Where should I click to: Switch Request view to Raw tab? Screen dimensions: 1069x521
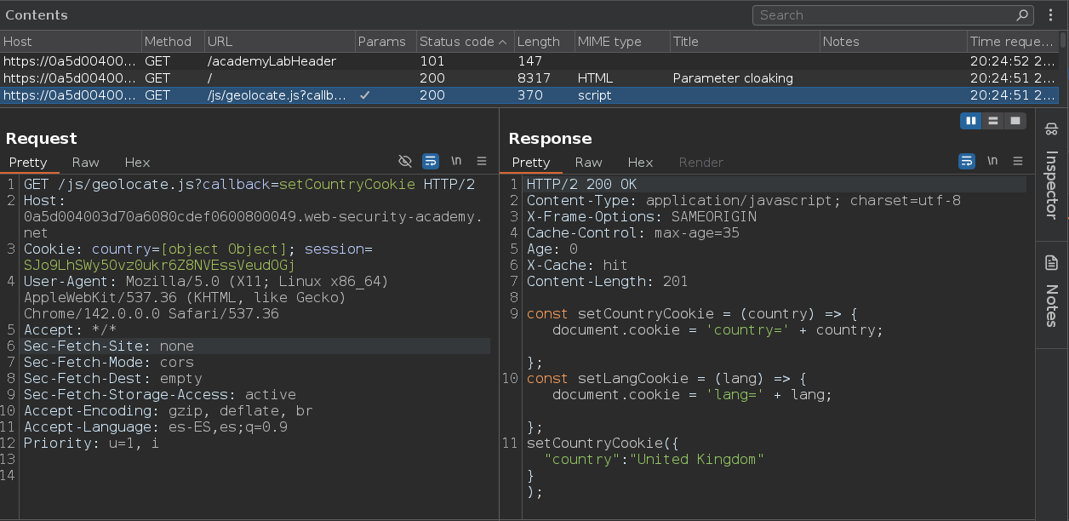85,163
